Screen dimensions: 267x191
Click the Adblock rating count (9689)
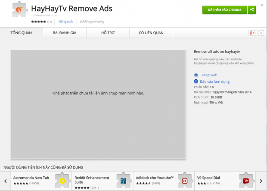156,183
